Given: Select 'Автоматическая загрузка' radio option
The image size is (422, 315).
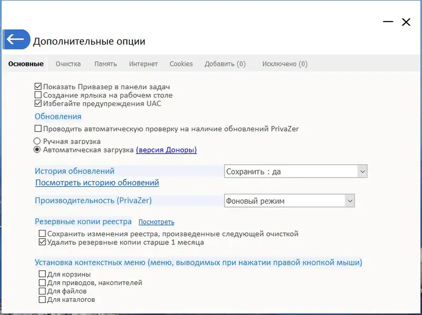Looking at the screenshot, I should pos(37,150).
